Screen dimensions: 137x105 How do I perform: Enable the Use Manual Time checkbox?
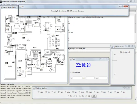71,72
